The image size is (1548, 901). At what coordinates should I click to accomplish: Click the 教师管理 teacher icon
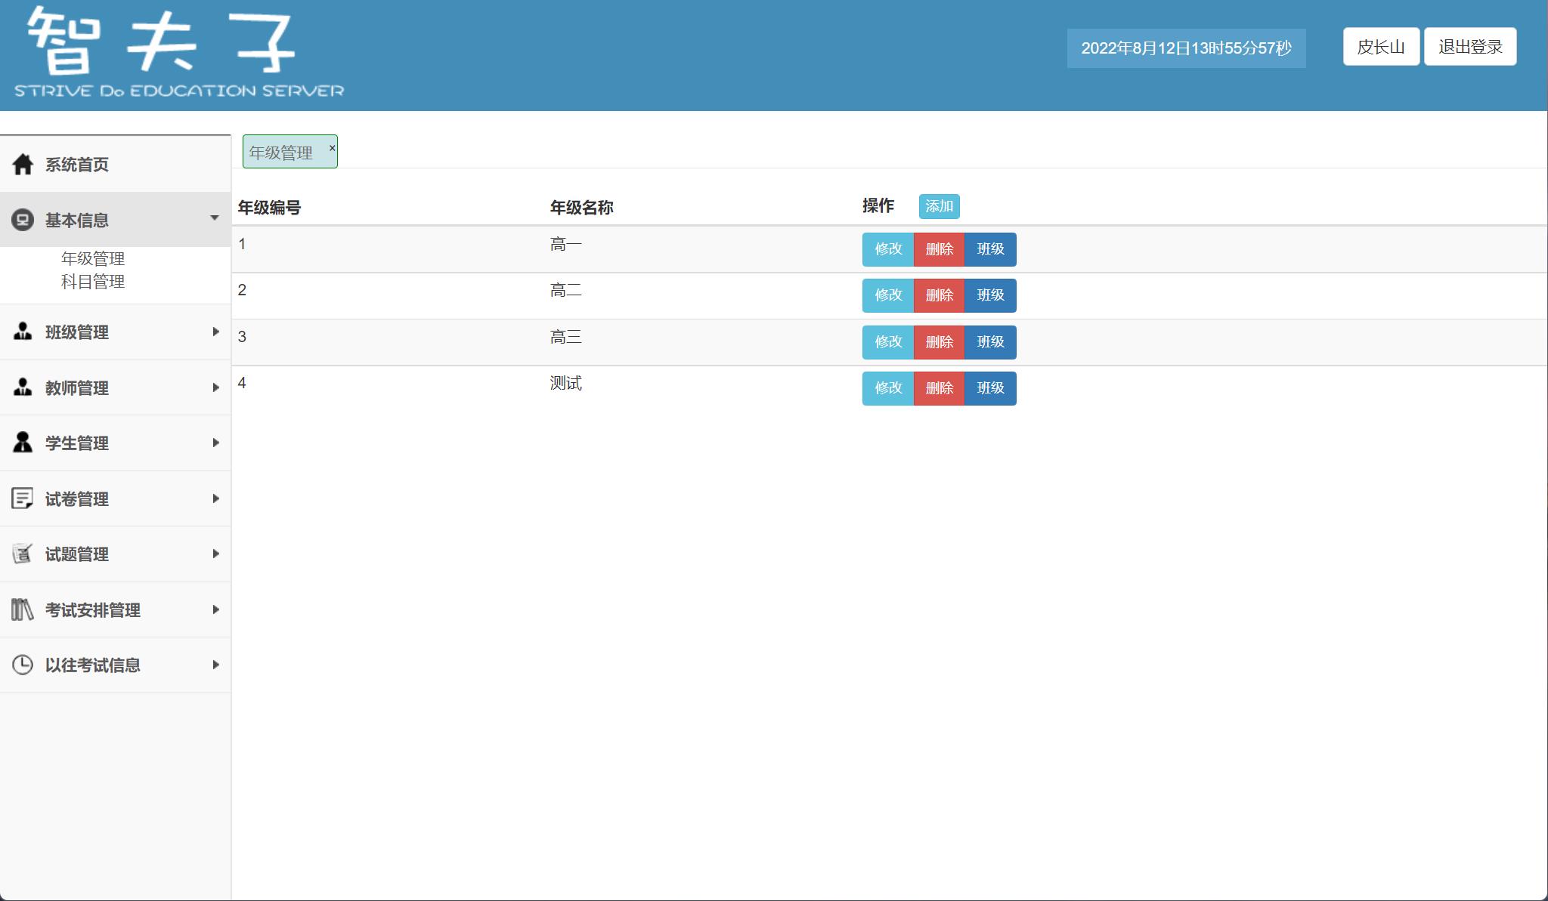point(23,387)
